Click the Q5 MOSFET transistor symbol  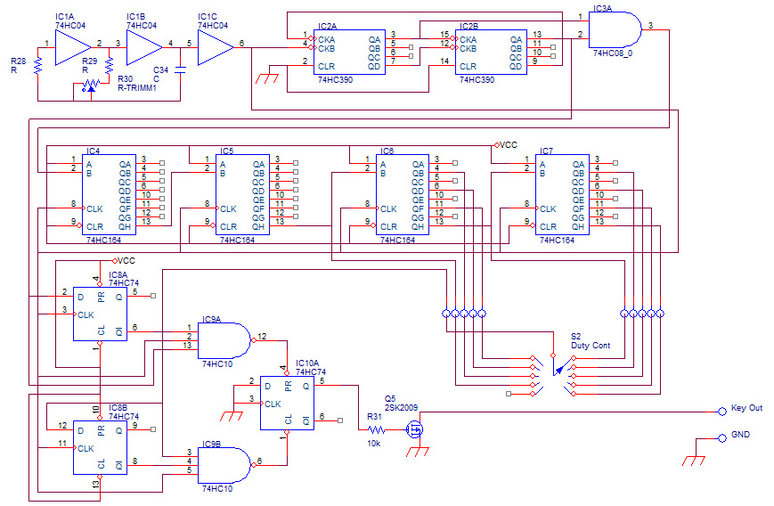415,429
